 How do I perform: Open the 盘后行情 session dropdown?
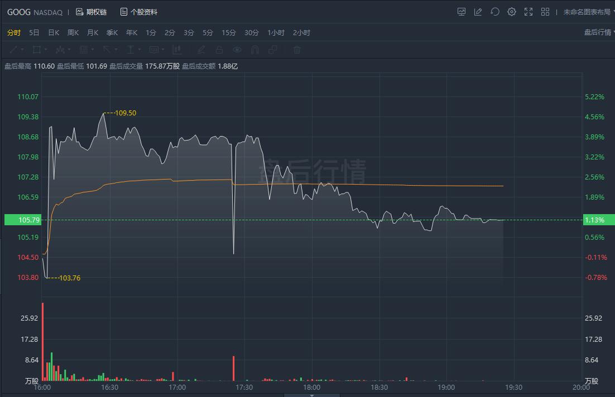[x=599, y=32]
